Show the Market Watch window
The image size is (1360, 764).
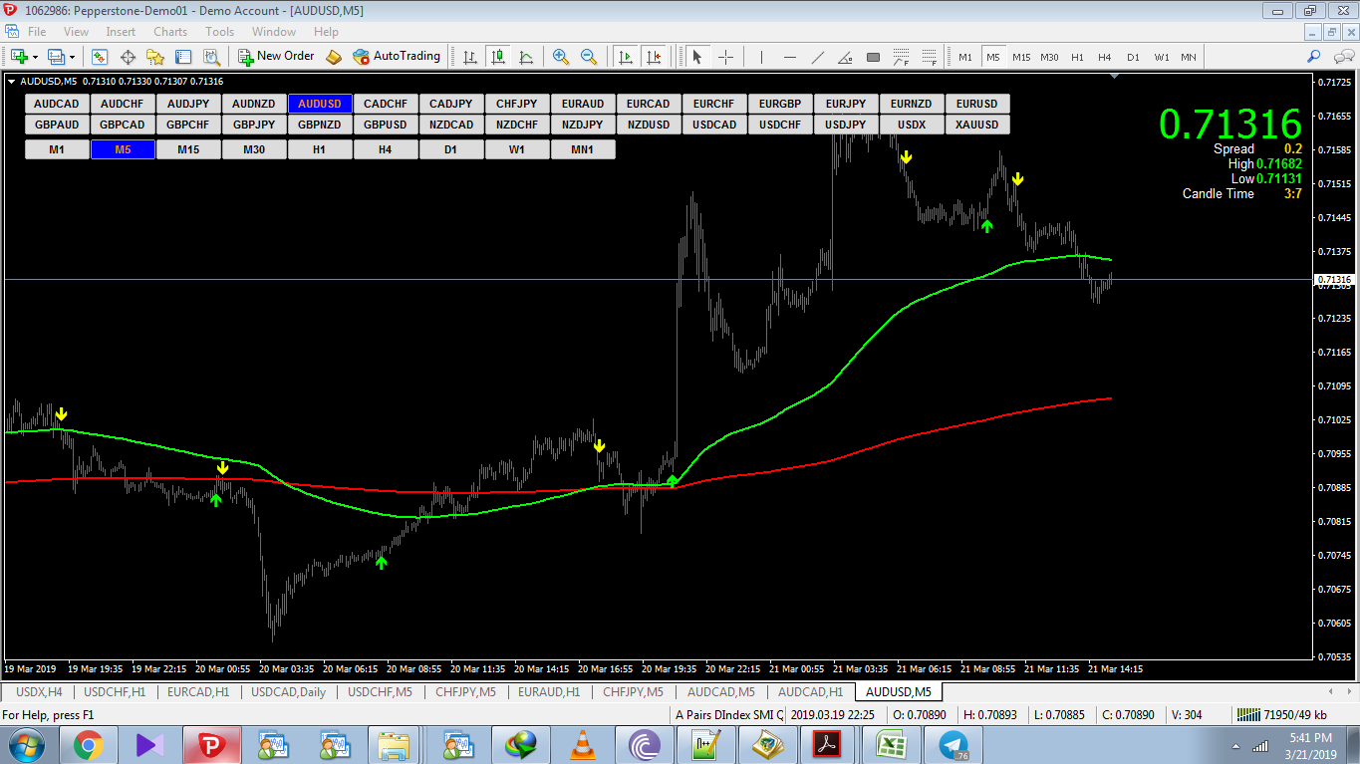pyautogui.click(x=100, y=57)
